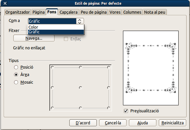The height and width of the screenshot is (130, 190).
Task: Confirm with the D'acord button
Action: (x=83, y=123)
